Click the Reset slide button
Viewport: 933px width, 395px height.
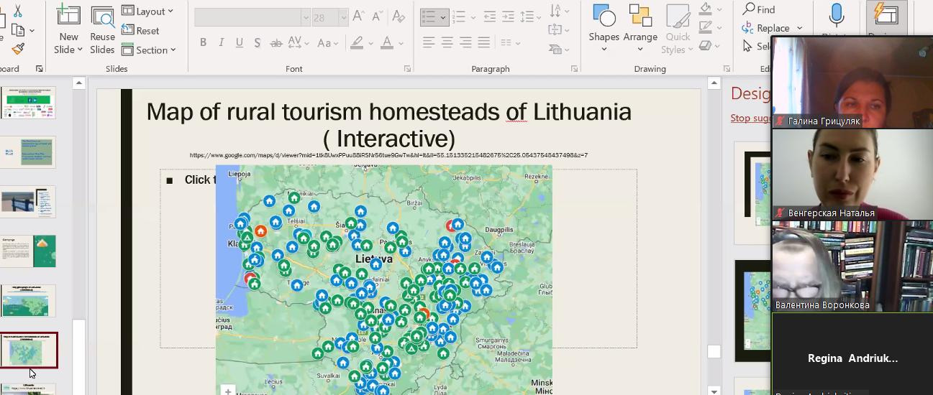141,30
